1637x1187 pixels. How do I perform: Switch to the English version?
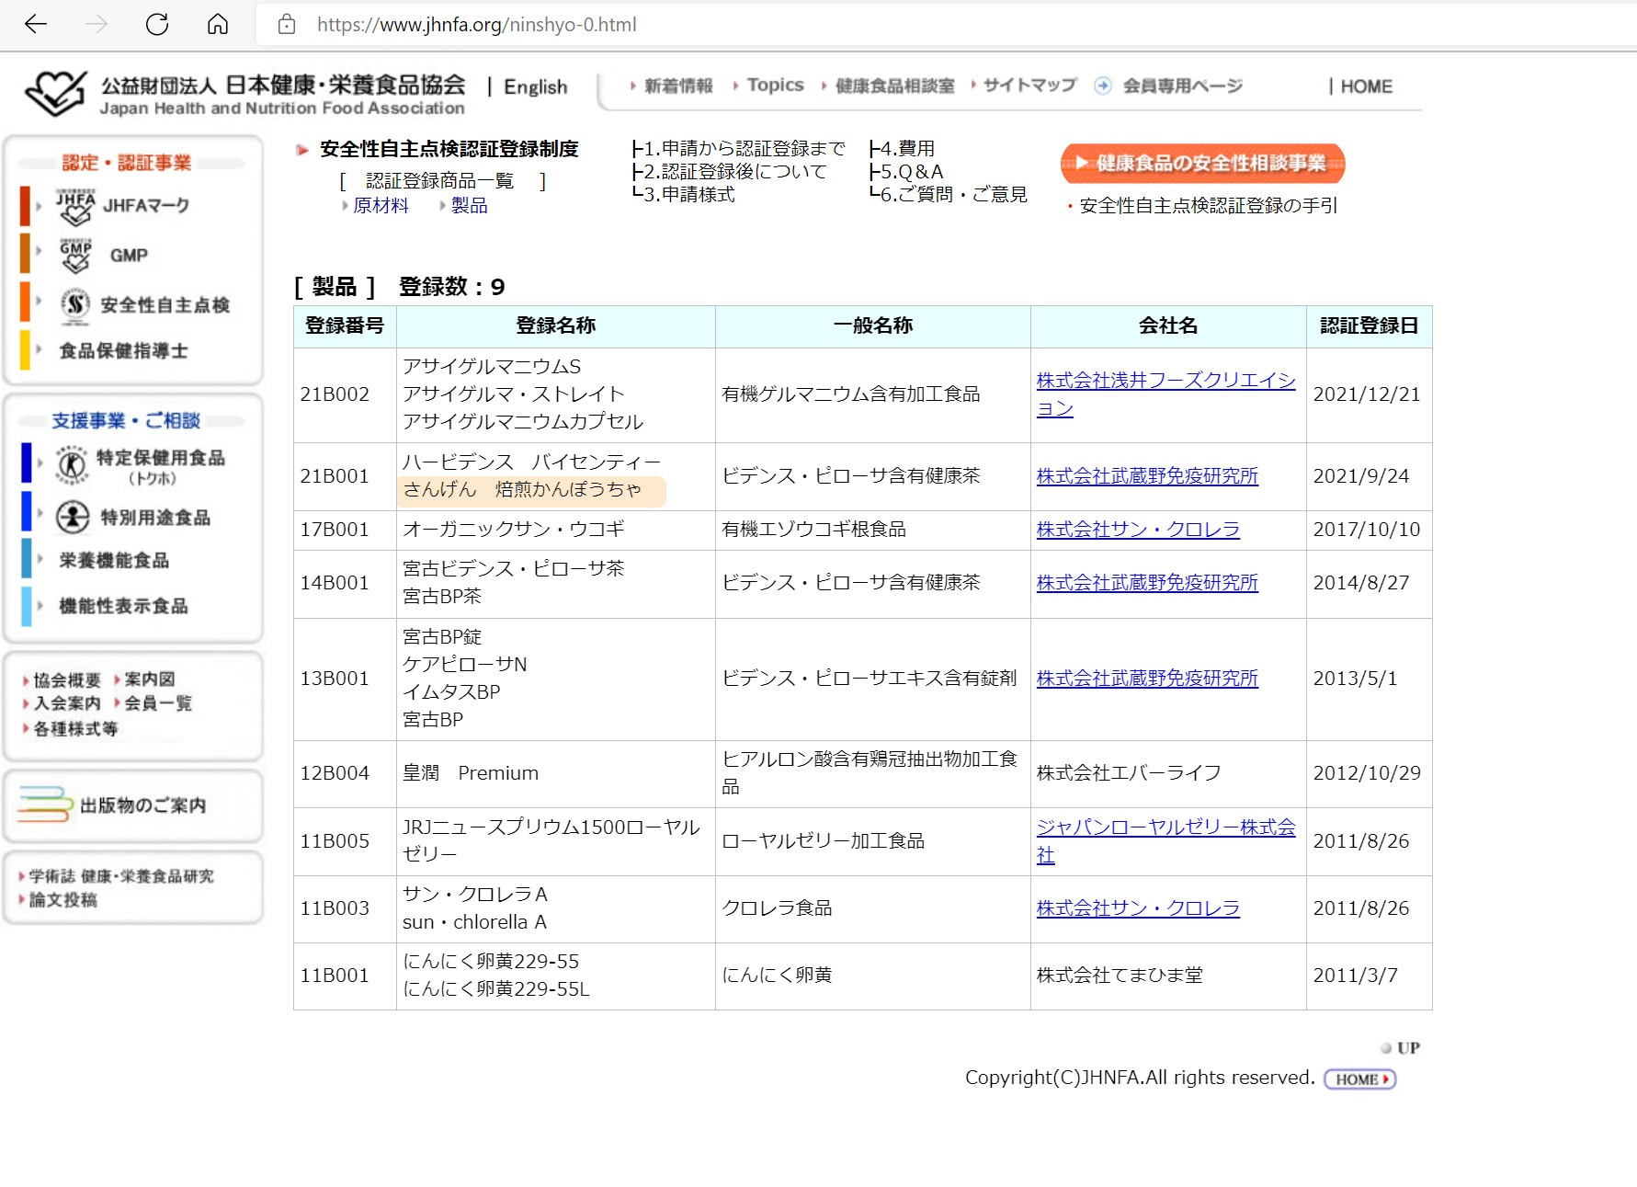536,86
